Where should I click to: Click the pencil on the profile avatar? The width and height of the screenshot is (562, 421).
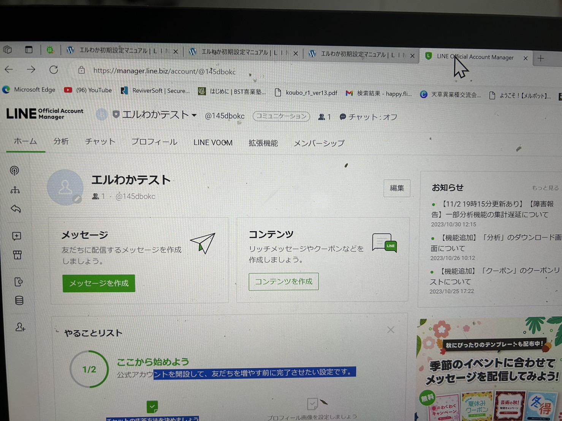77,199
